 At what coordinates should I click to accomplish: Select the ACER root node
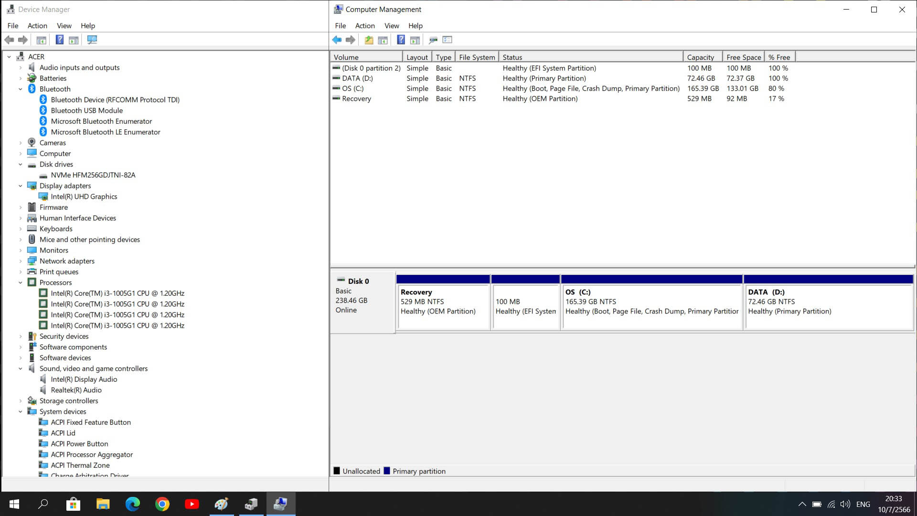point(36,57)
